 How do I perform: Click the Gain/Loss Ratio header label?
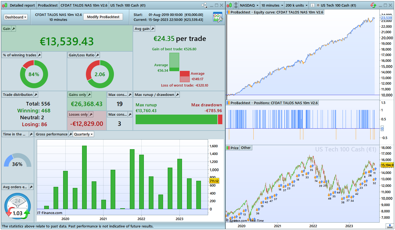click(82, 55)
